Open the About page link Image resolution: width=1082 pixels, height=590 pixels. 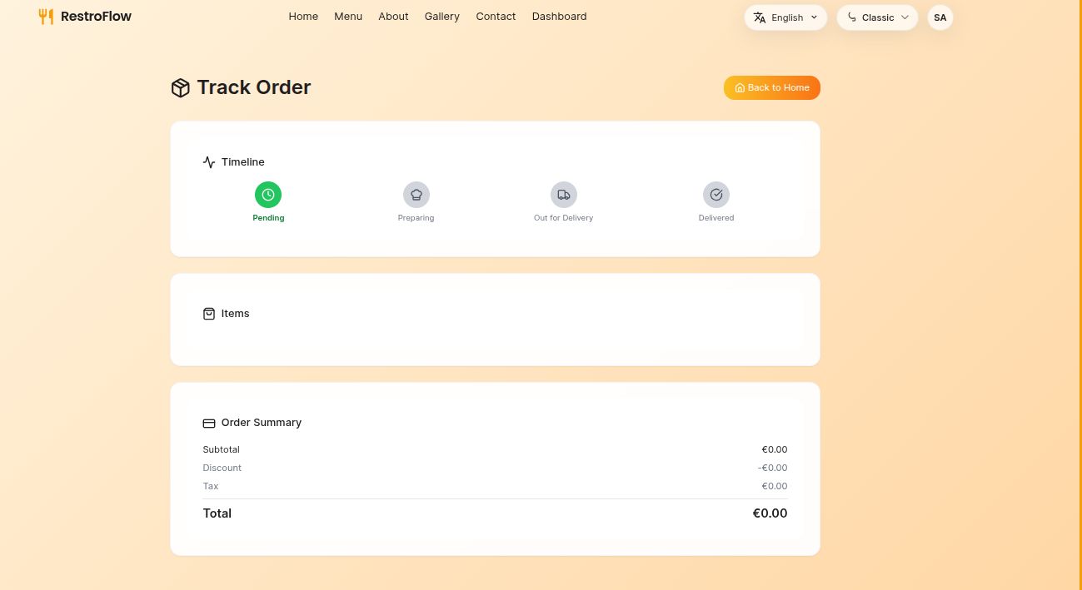point(393,17)
